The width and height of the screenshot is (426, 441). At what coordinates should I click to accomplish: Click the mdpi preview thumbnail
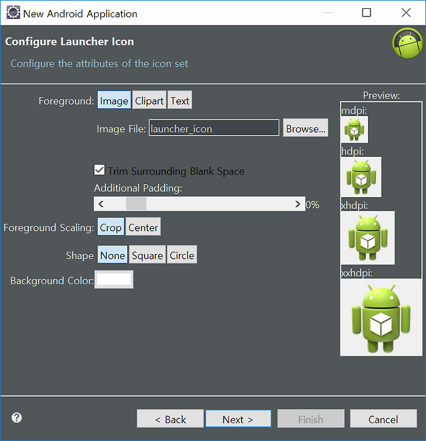pyautogui.click(x=354, y=130)
